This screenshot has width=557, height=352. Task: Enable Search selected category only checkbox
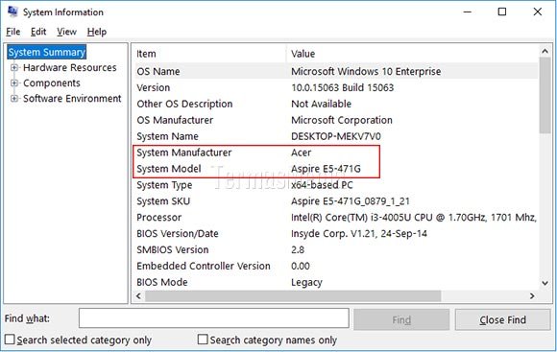click(10, 340)
